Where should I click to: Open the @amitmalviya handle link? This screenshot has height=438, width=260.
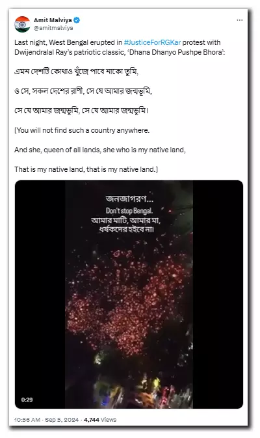53,28
